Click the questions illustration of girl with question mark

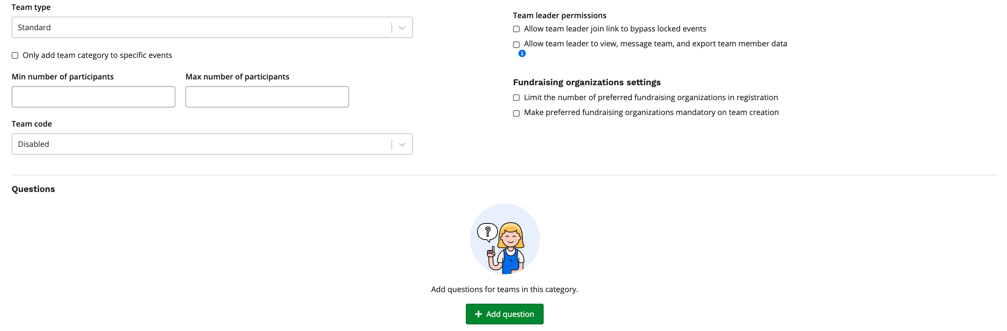click(x=505, y=239)
